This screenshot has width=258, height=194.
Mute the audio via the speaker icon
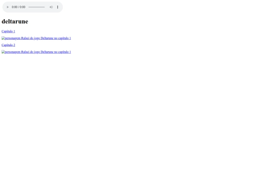(51, 7)
